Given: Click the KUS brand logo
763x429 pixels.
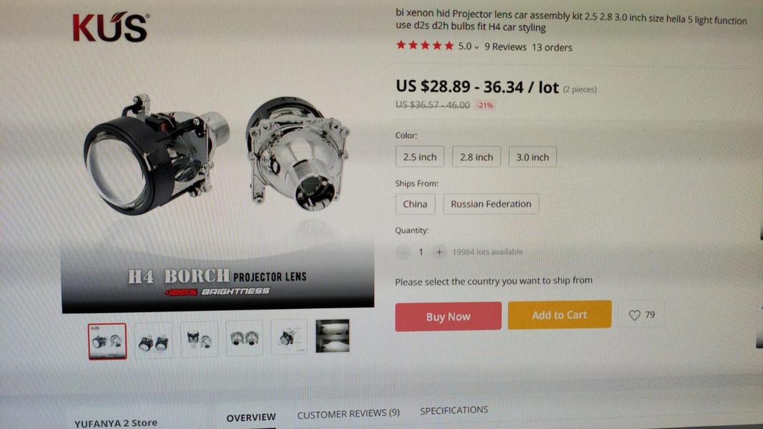Looking at the screenshot, I should pos(111,27).
